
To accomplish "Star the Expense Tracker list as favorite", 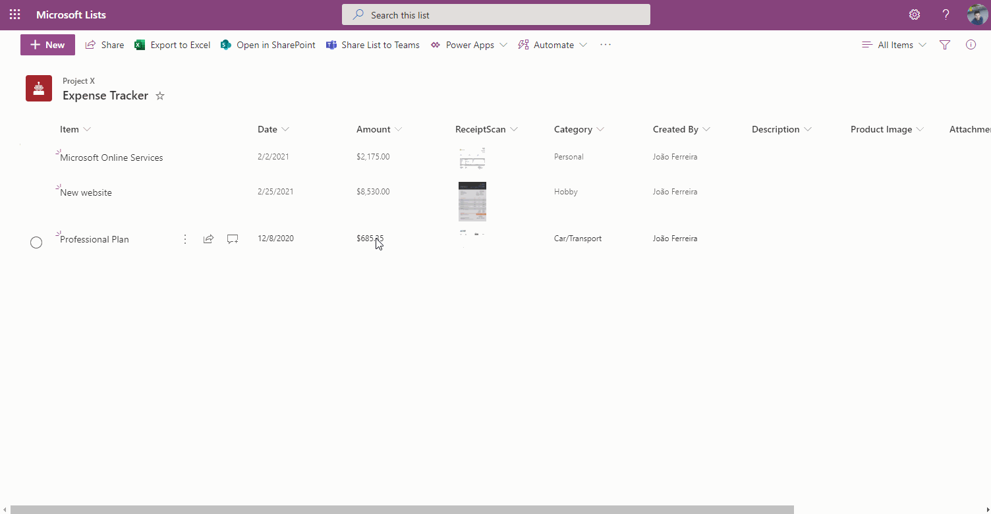I will pyautogui.click(x=159, y=96).
